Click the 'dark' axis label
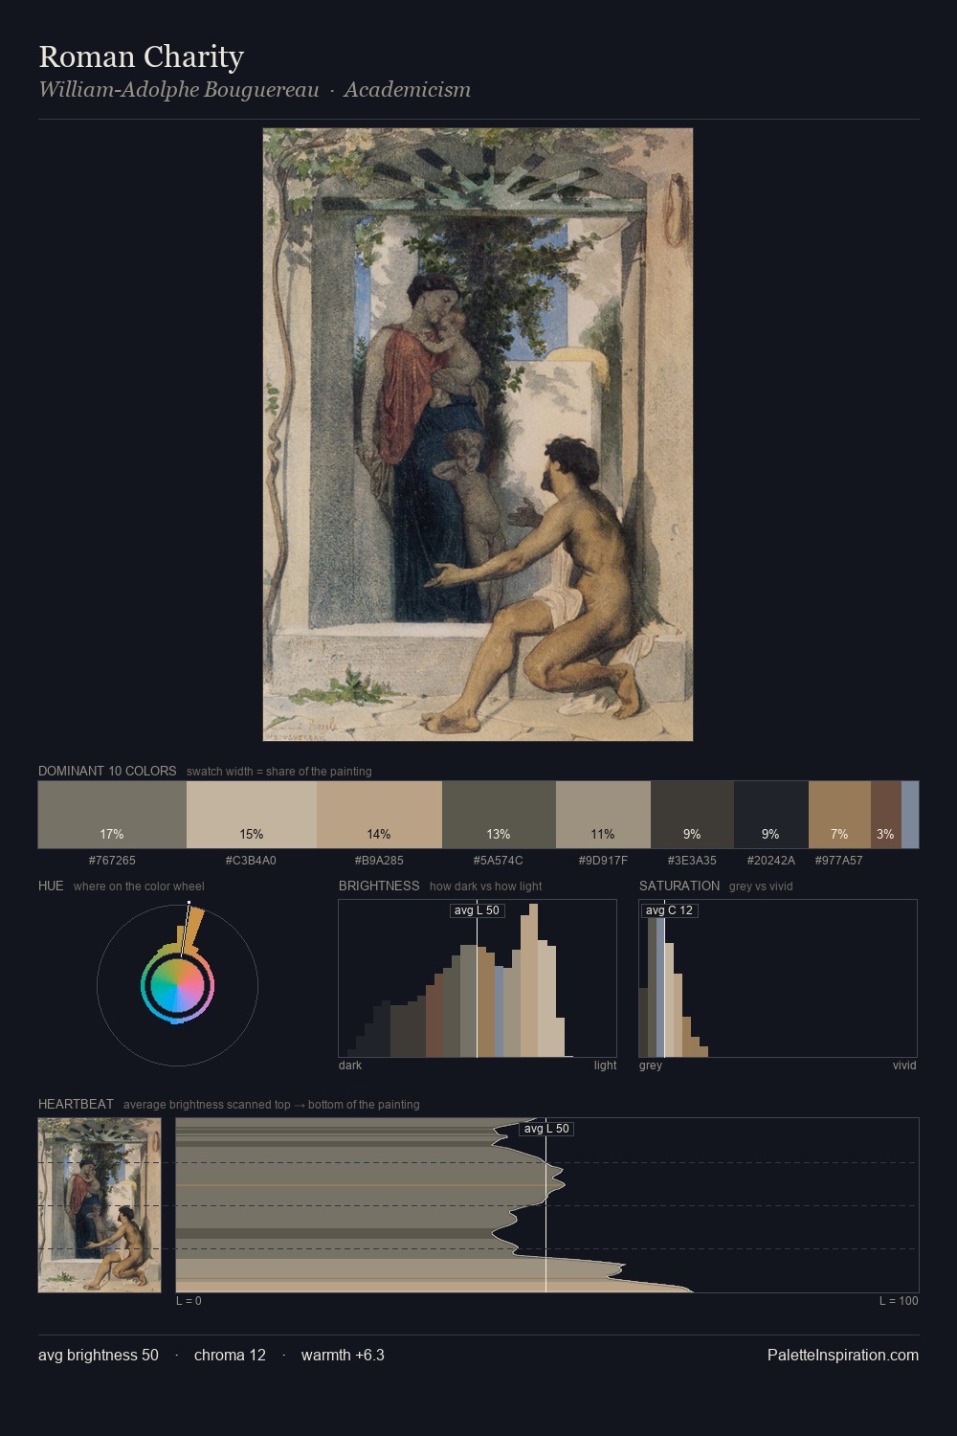The height and width of the screenshot is (1436, 957). [350, 1066]
